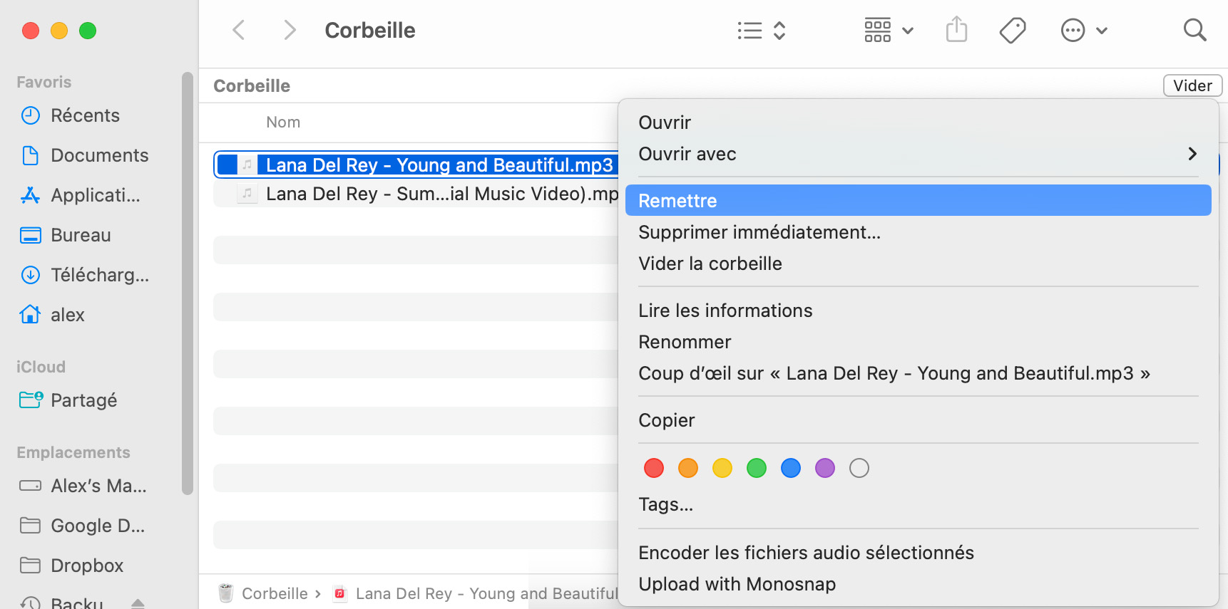
Task: Expand Ouvrir avec submenu
Action: [919, 154]
